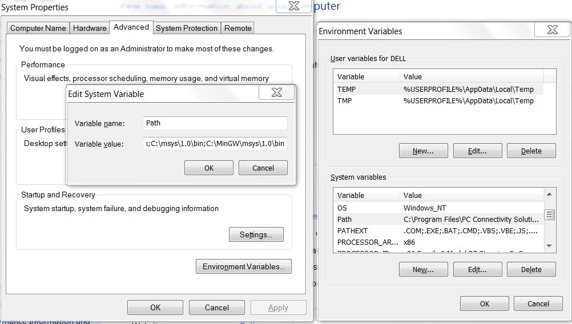
Task: Switch to the Computer Name tab
Action: 38,28
